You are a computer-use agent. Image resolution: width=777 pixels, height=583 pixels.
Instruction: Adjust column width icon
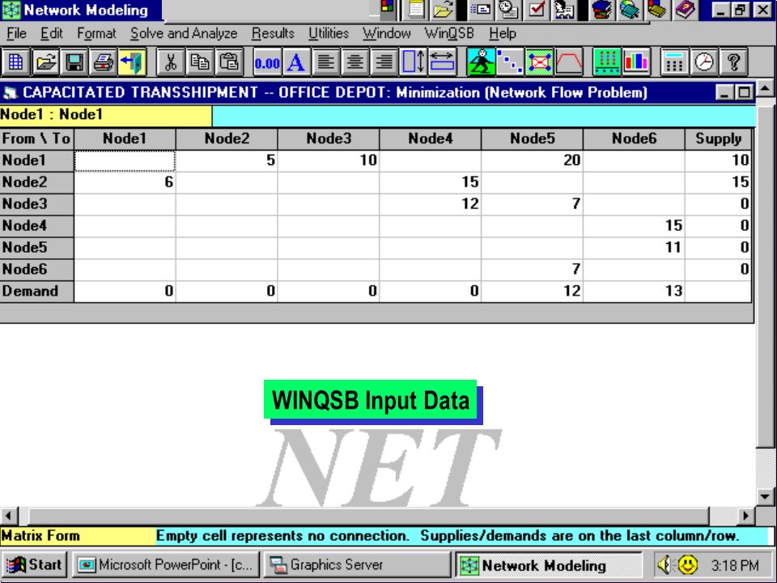point(443,62)
